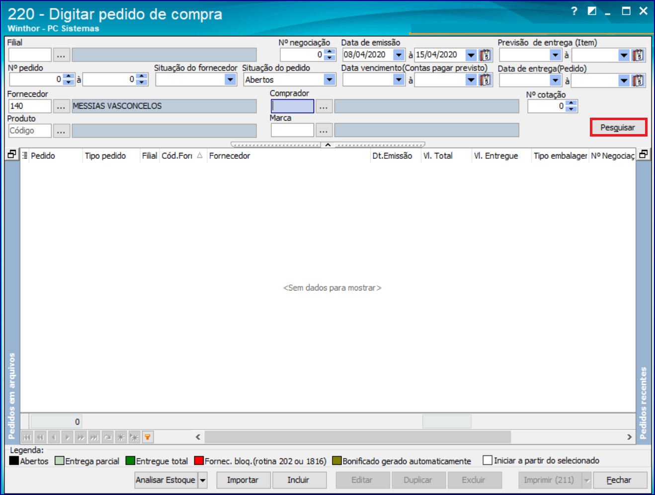Click the orange filter funnel icon
Screen dimensions: 655x495
148,437
